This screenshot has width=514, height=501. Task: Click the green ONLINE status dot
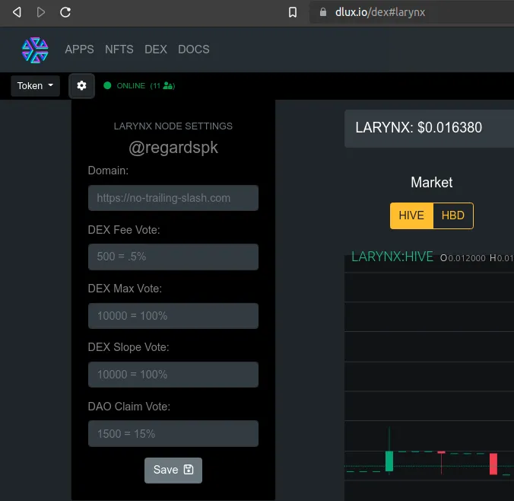[x=107, y=86]
